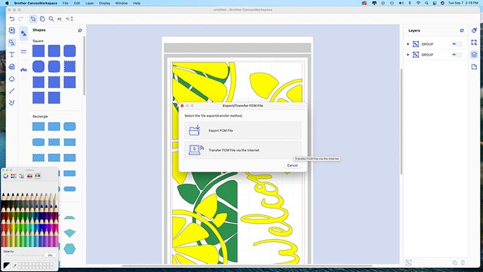Open the Layers panel stack icon
Viewport: 483px width, 272px height.
(x=474, y=54)
